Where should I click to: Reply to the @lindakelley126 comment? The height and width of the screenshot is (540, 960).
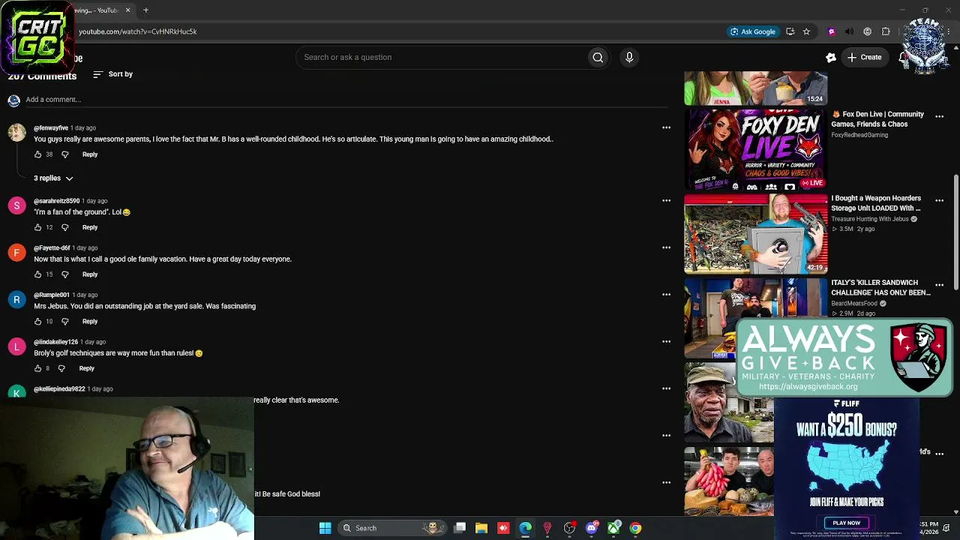(x=87, y=368)
